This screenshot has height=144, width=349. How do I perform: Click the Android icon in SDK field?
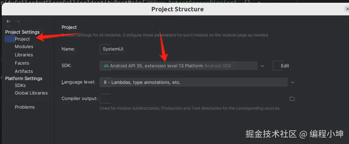point(106,66)
